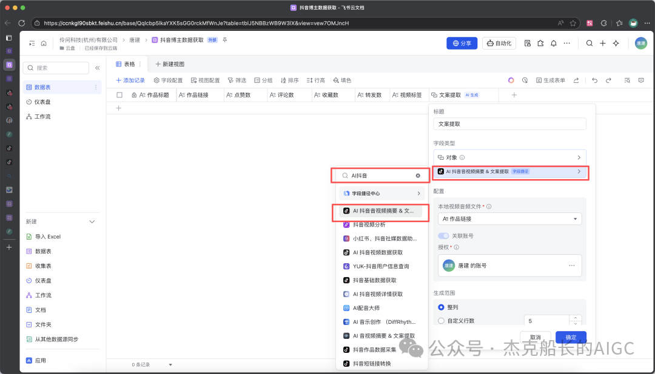Click the redo arrow icon
655x374 pixels.
pyautogui.click(x=608, y=80)
